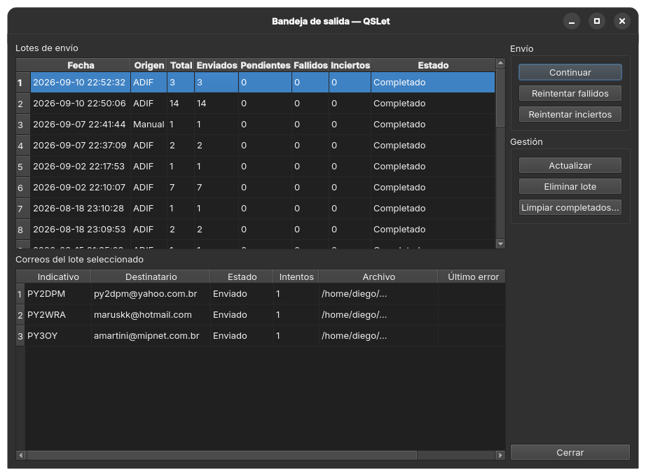Screen dimensions: 646x476
Task: Sort batches by Total column header
Action: pyautogui.click(x=181, y=66)
